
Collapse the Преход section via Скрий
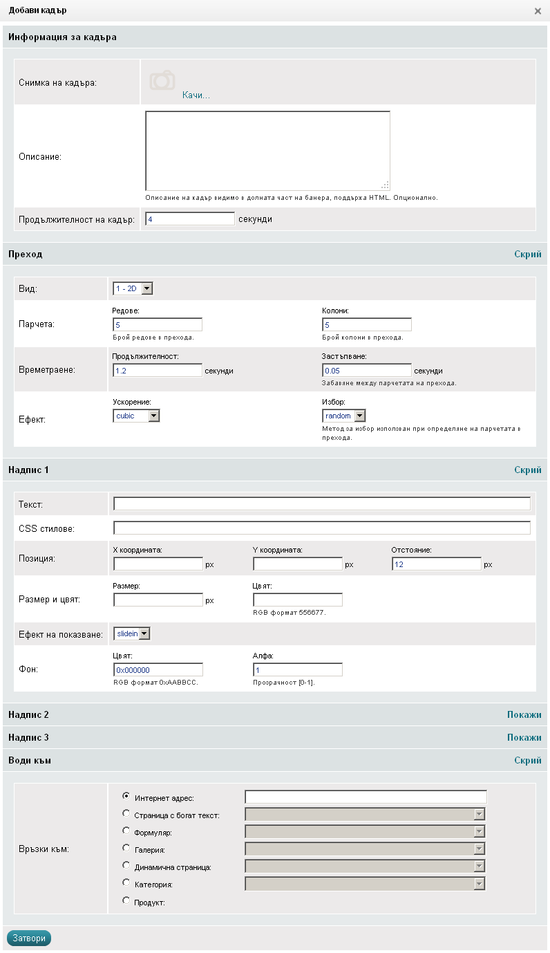[527, 254]
